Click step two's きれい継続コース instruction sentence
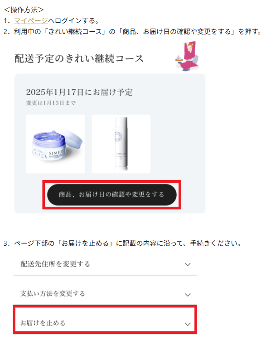 pos(138,32)
